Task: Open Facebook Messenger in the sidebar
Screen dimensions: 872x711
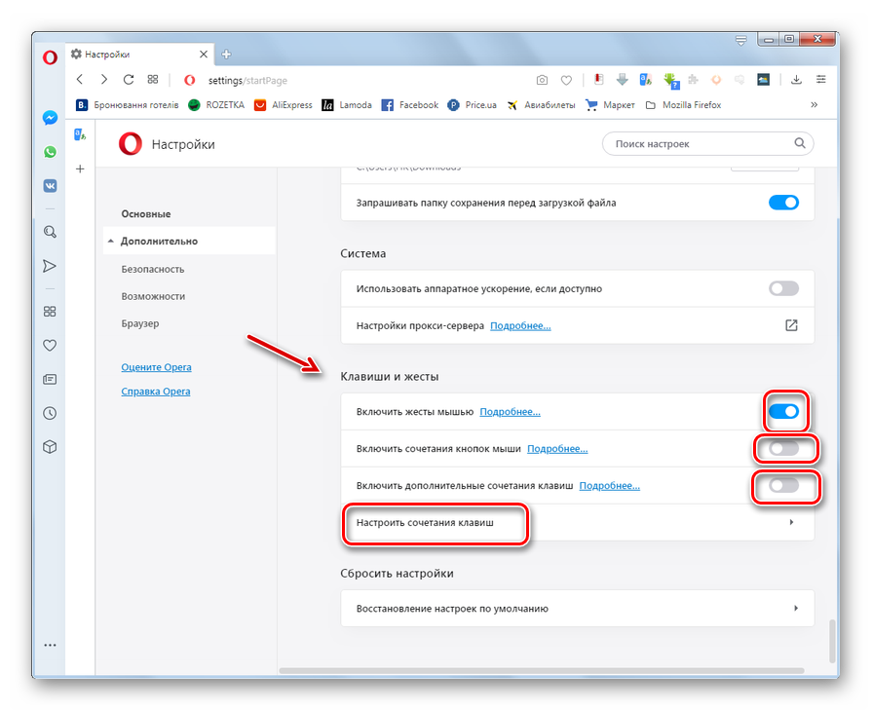Action: tap(50, 118)
